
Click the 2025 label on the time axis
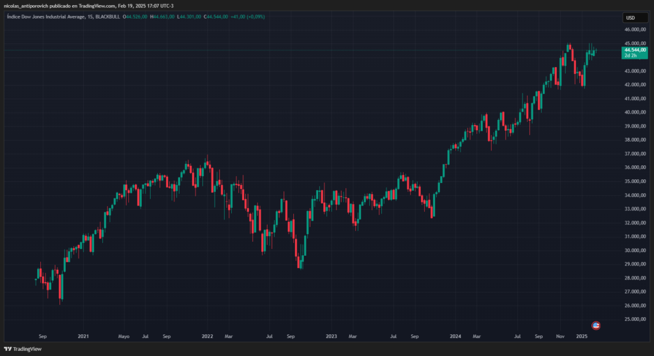click(x=581, y=336)
